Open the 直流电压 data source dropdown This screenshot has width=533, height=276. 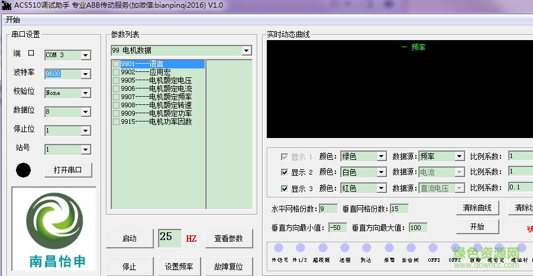point(460,188)
